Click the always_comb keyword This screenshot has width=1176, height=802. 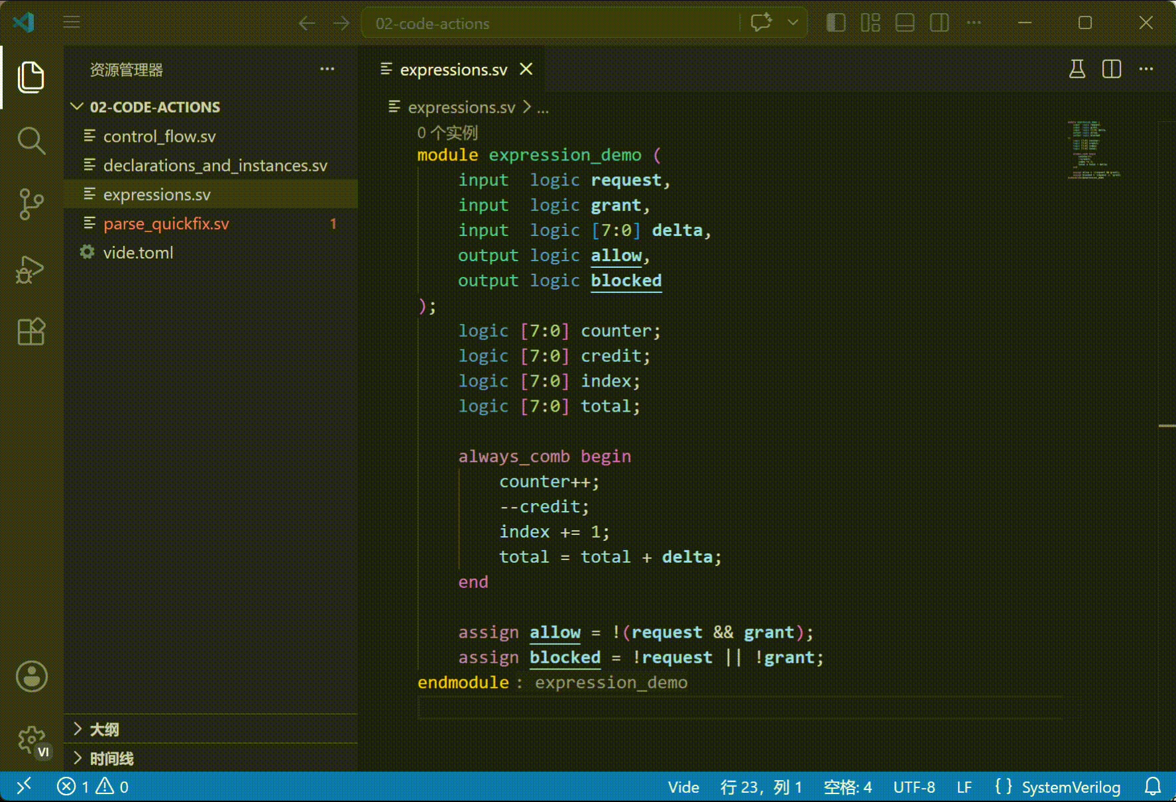514,457
